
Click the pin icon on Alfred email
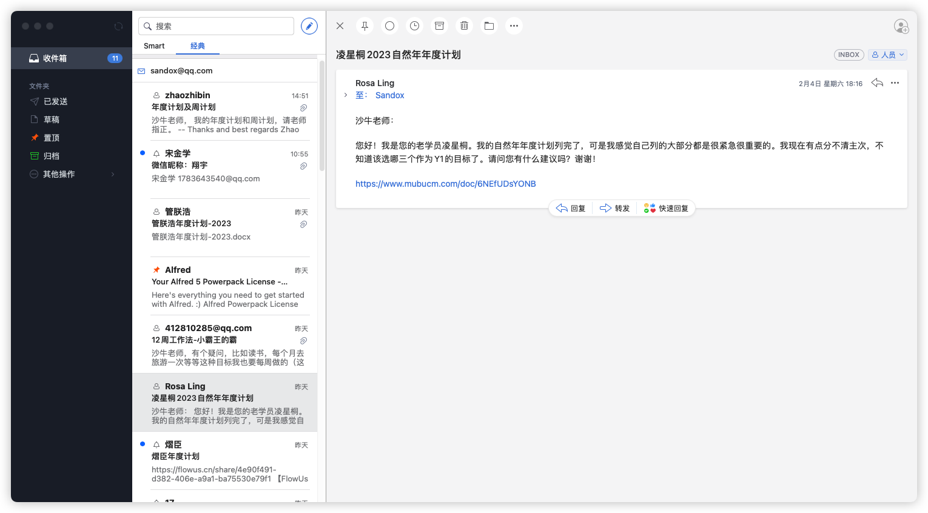click(156, 270)
